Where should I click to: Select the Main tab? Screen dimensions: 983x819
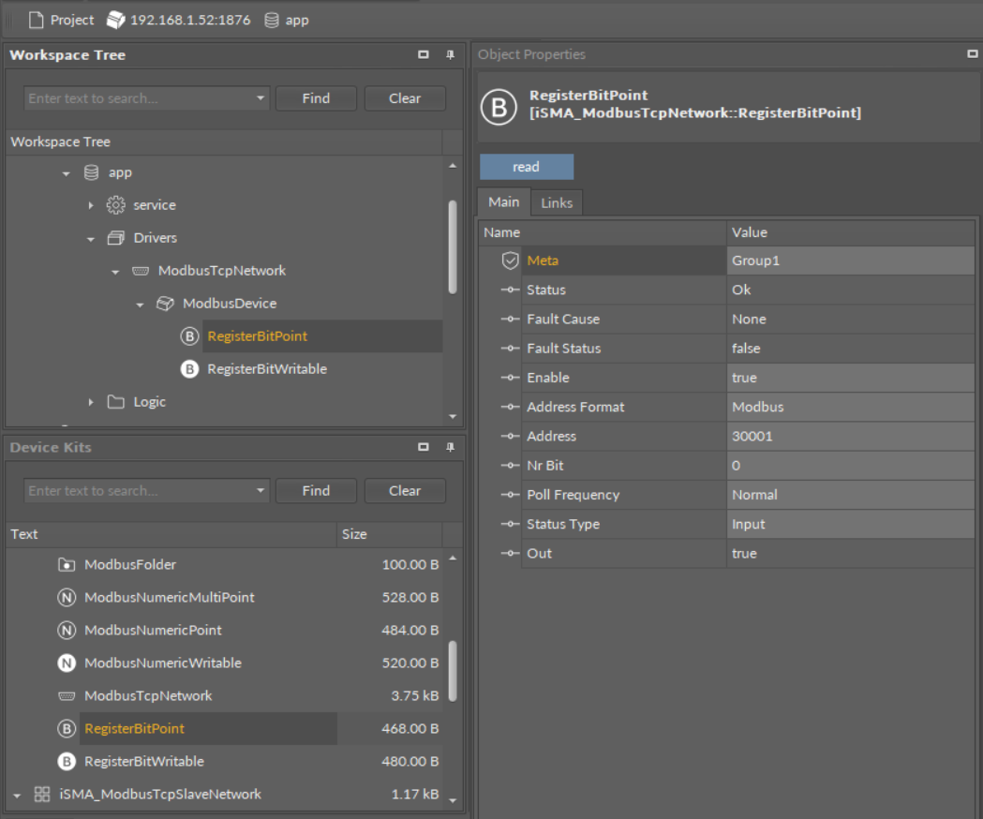click(503, 202)
